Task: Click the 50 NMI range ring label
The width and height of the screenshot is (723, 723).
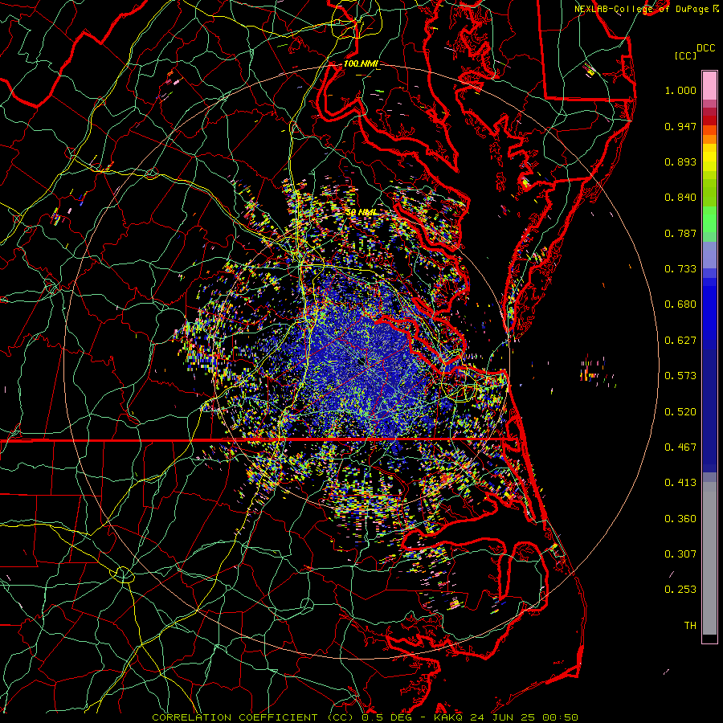Action: 361,213
